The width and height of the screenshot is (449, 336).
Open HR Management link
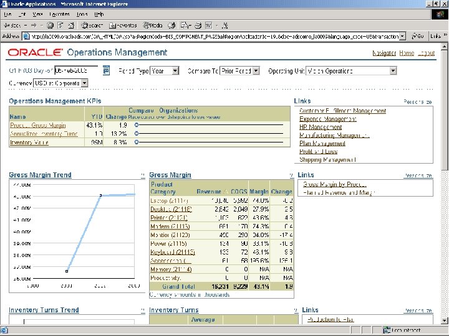point(321,127)
